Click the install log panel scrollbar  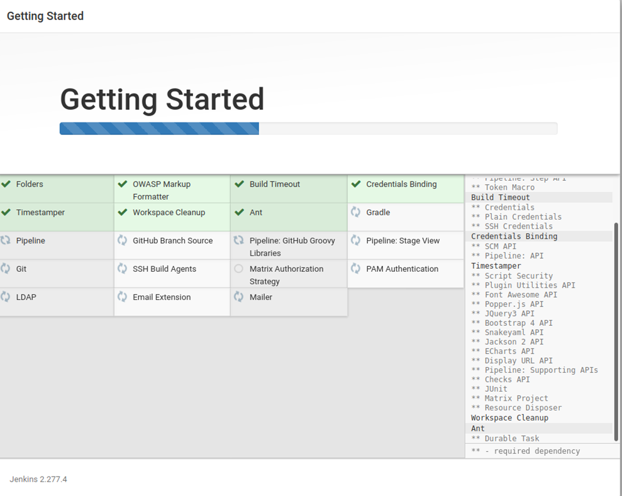coord(616,332)
